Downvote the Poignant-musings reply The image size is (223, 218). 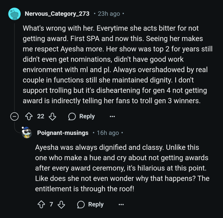(61, 205)
